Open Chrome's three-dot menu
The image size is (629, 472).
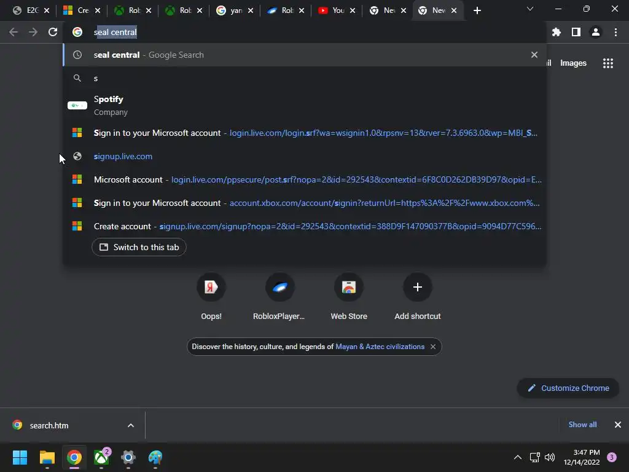click(615, 32)
